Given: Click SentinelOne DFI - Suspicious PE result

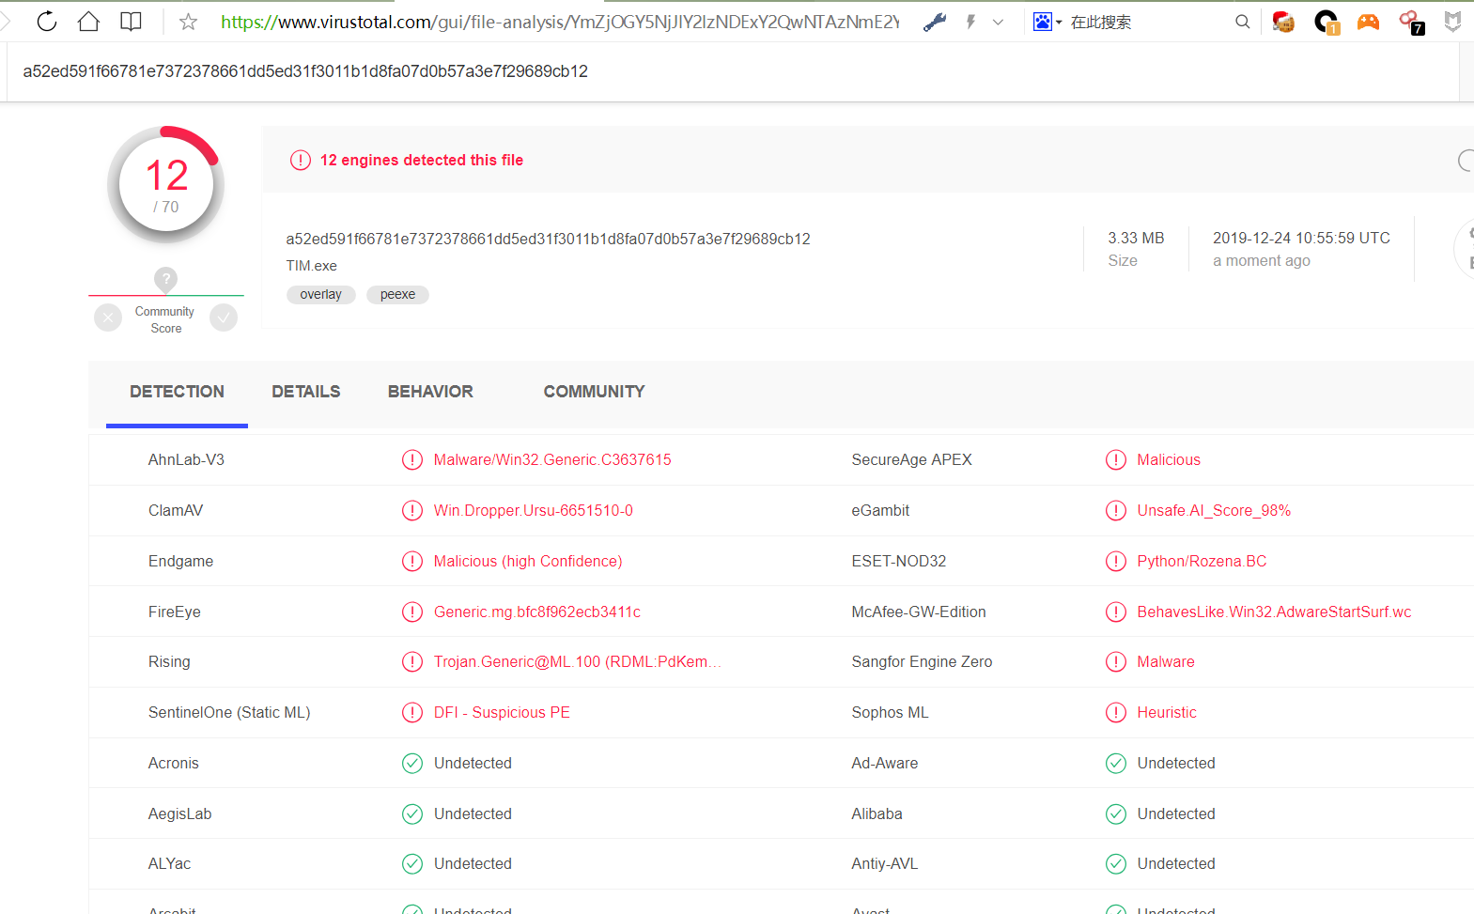Looking at the screenshot, I should coord(502,712).
